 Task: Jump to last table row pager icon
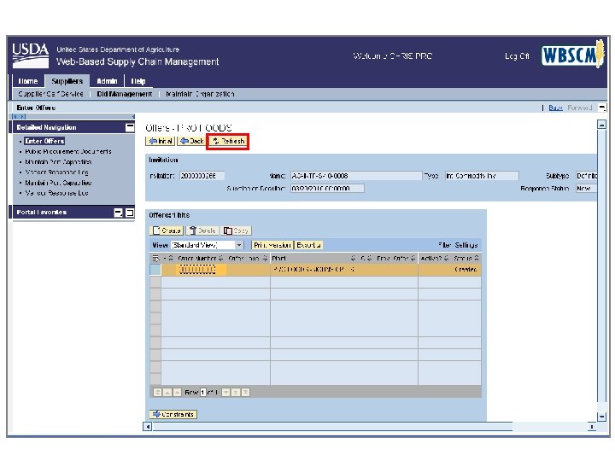coord(245,393)
